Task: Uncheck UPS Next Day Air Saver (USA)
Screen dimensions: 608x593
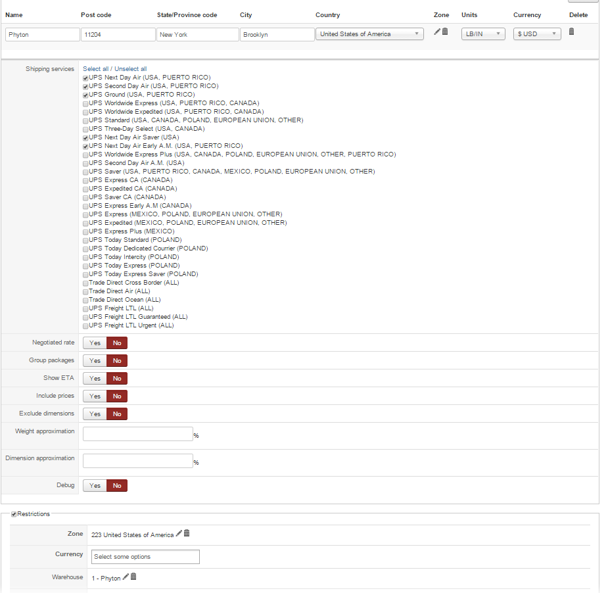Action: (85, 138)
